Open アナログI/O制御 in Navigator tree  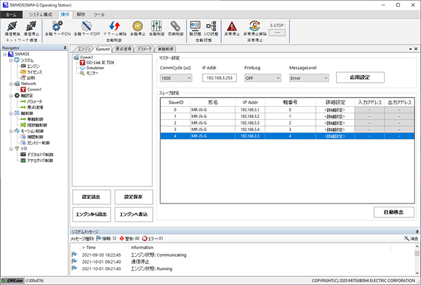point(37,160)
